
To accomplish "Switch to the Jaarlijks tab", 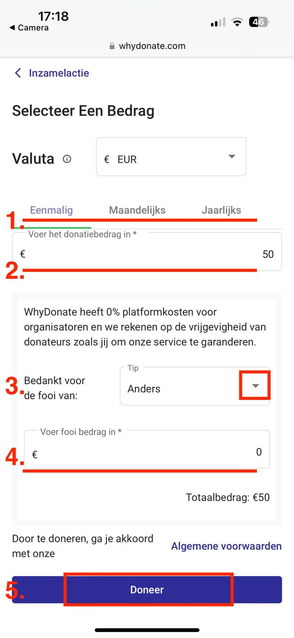I will point(221,210).
